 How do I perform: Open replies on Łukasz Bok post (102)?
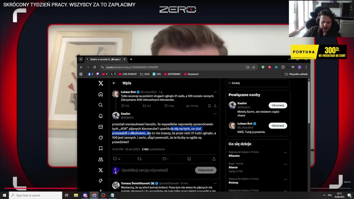(125, 106)
